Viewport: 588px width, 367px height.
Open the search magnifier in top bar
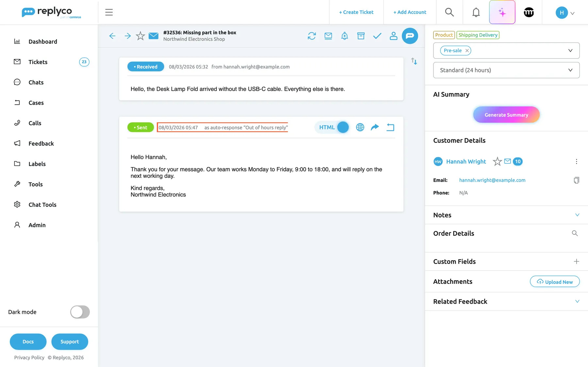[449, 12]
